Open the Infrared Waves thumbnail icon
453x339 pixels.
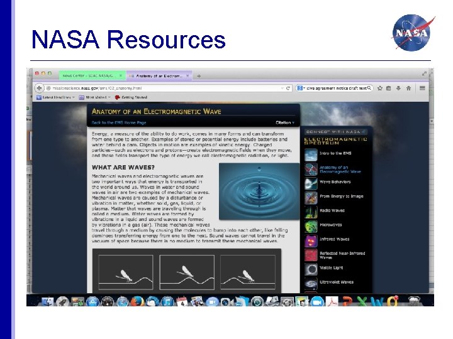[x=311, y=240]
